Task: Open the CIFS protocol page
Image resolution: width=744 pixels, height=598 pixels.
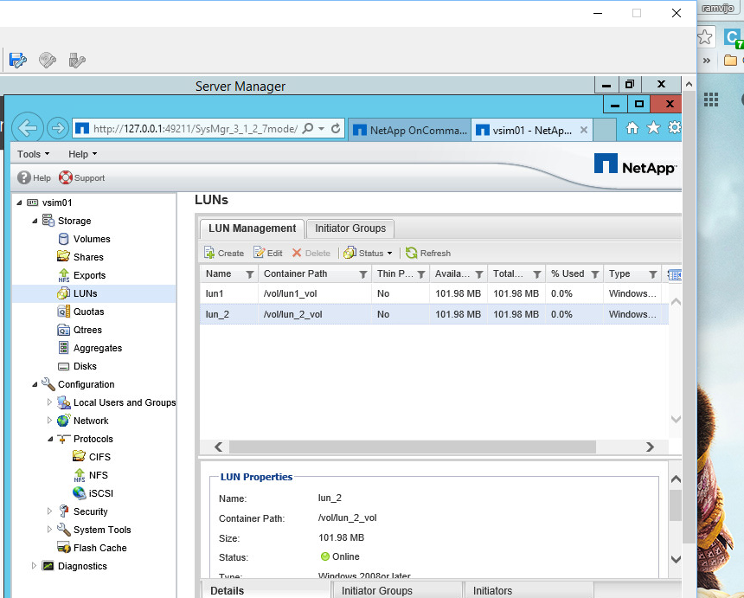Action: (x=99, y=456)
